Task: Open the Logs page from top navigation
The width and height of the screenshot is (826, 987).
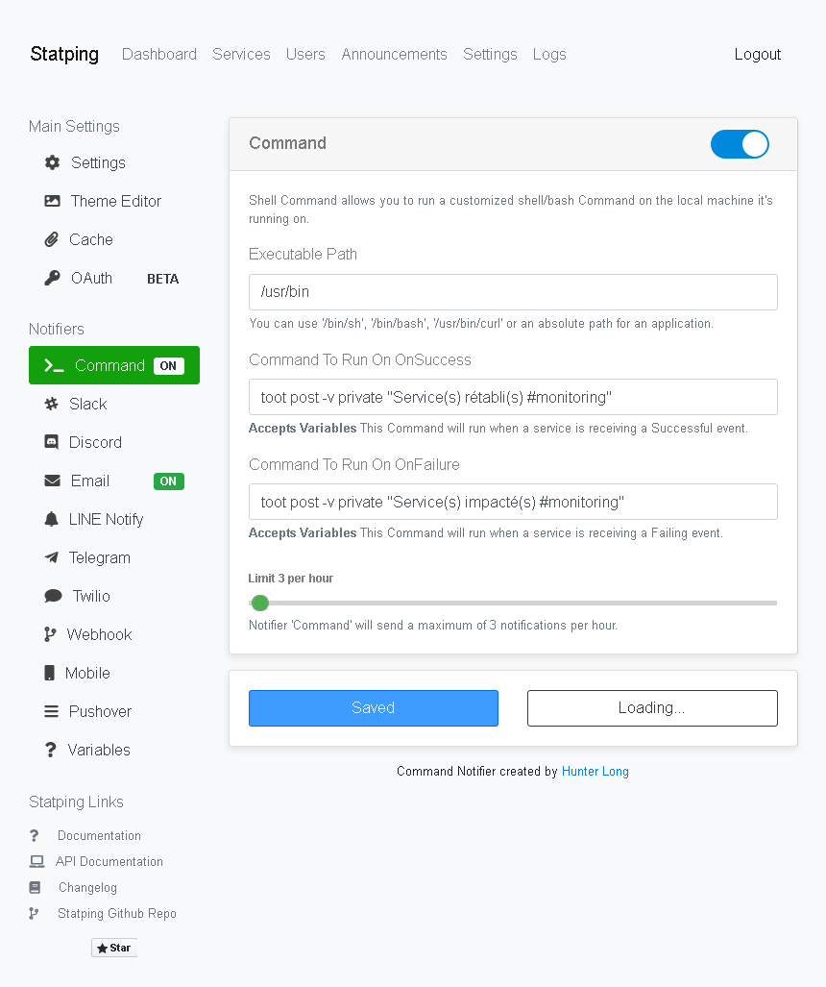Action: click(549, 55)
